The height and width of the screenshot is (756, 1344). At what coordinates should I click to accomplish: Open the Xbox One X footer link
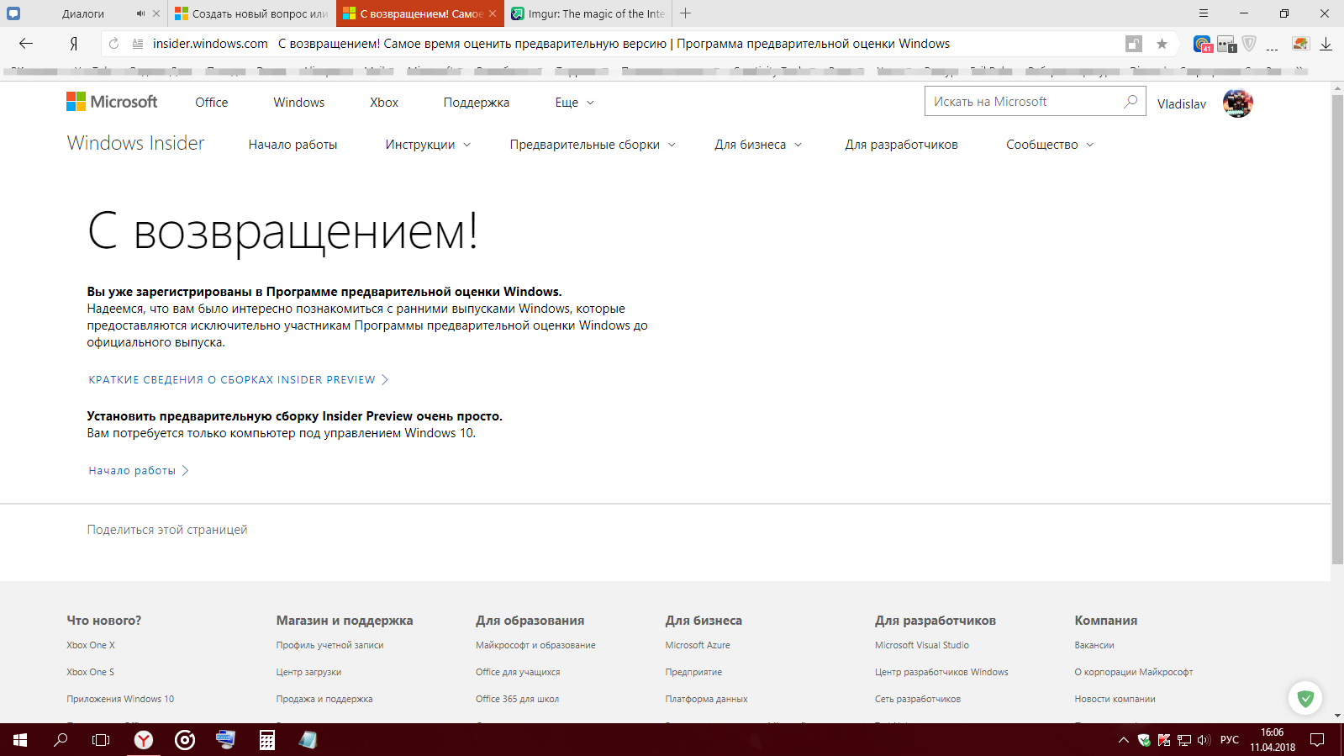pos(91,645)
